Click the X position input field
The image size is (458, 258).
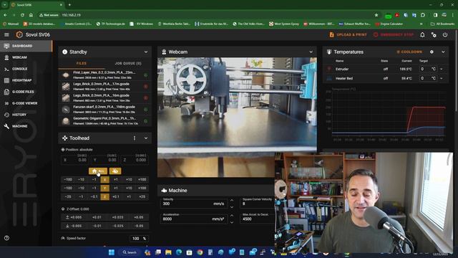pyautogui.click(x=75, y=160)
